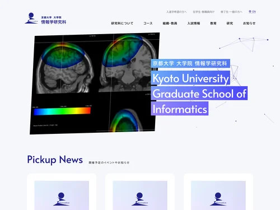Open the 在学生・教職員向け link
Viewport: 280px width, 210px height.
click(x=204, y=12)
